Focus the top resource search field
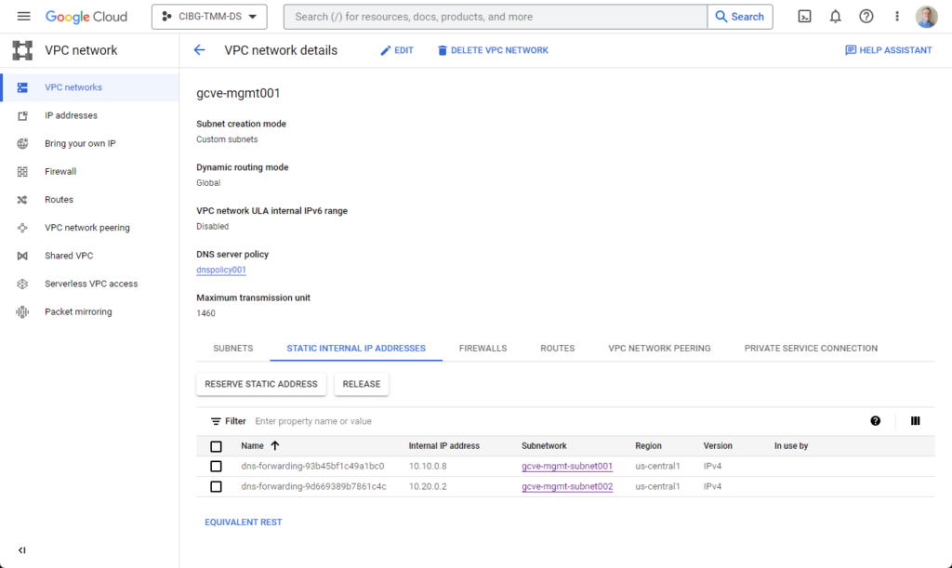Image resolution: width=952 pixels, height=568 pixels. (x=496, y=17)
